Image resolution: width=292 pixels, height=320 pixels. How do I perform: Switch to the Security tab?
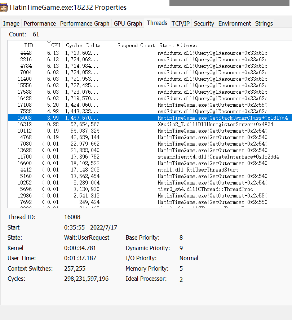(x=204, y=23)
